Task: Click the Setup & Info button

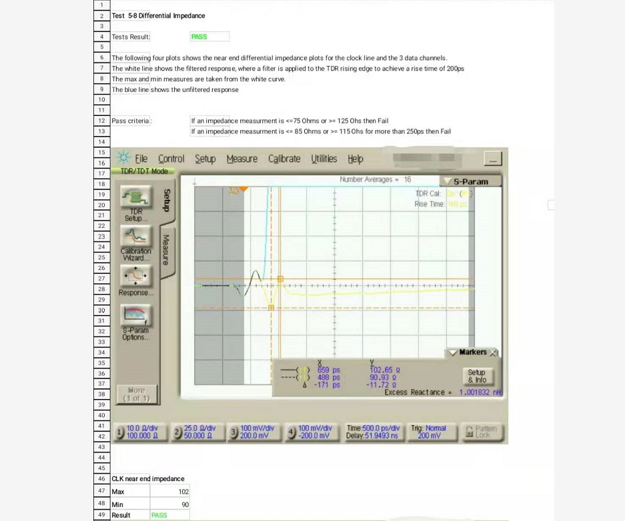Action: (476, 376)
